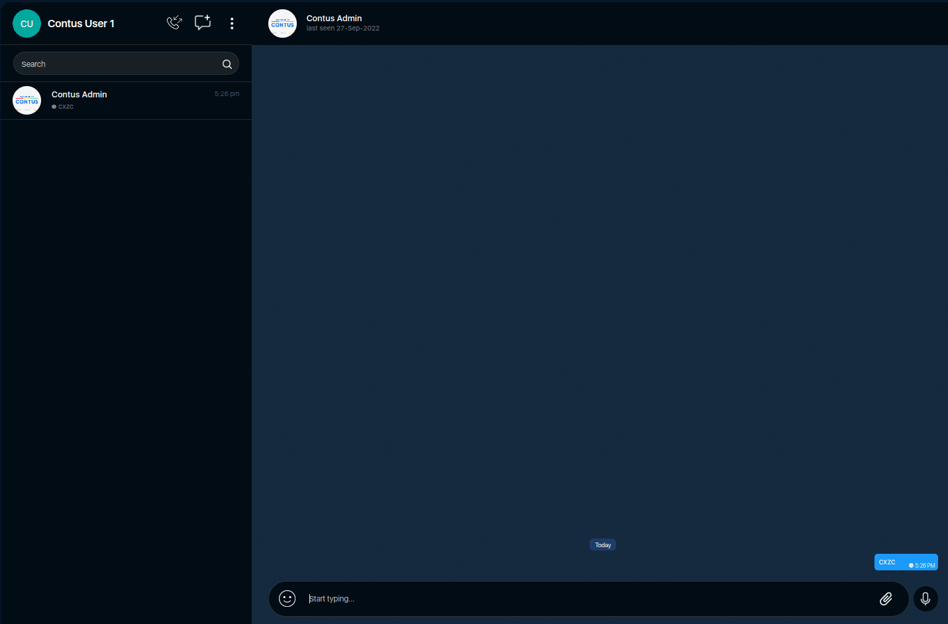This screenshot has width=948, height=624.
Task: Click the CU profile avatar
Action: [x=26, y=24]
